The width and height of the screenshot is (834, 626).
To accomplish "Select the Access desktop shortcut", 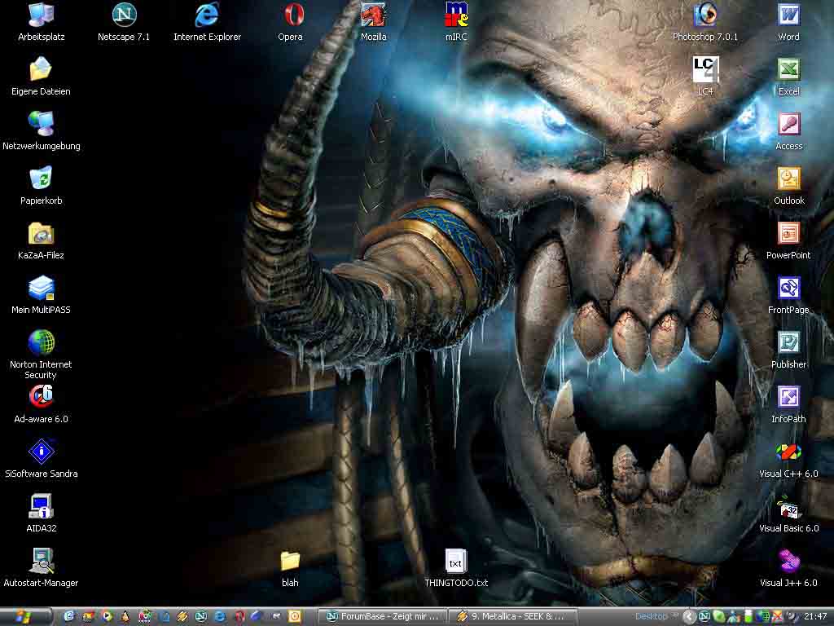I will [788, 131].
